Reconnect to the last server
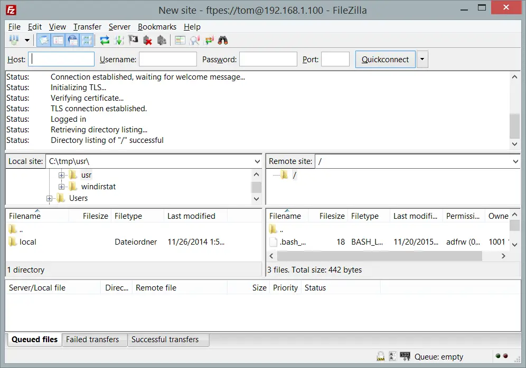526x368 pixels. click(x=162, y=41)
